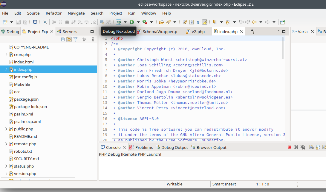The height and width of the screenshot is (192, 326).
Task: Expand the remote.php tree node
Action: [x=6, y=144]
